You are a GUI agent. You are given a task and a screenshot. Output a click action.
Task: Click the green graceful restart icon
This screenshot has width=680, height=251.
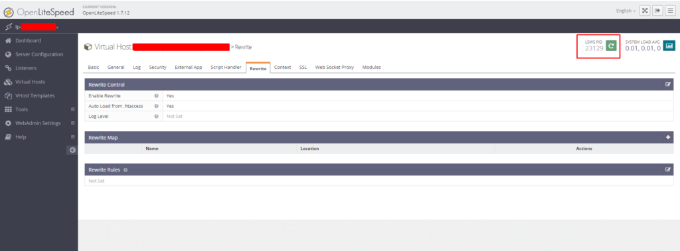(x=611, y=46)
